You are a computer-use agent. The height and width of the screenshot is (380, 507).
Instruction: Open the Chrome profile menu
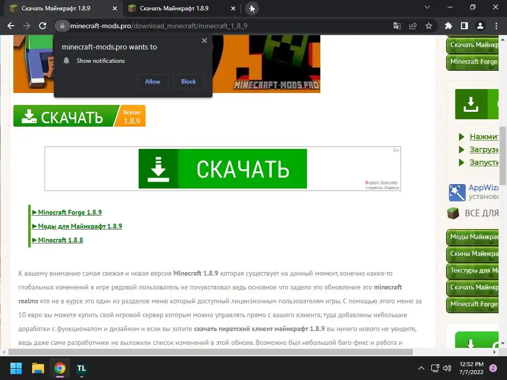coord(480,26)
